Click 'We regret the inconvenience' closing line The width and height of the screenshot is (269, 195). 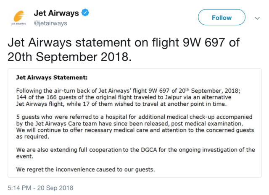coord(85,169)
